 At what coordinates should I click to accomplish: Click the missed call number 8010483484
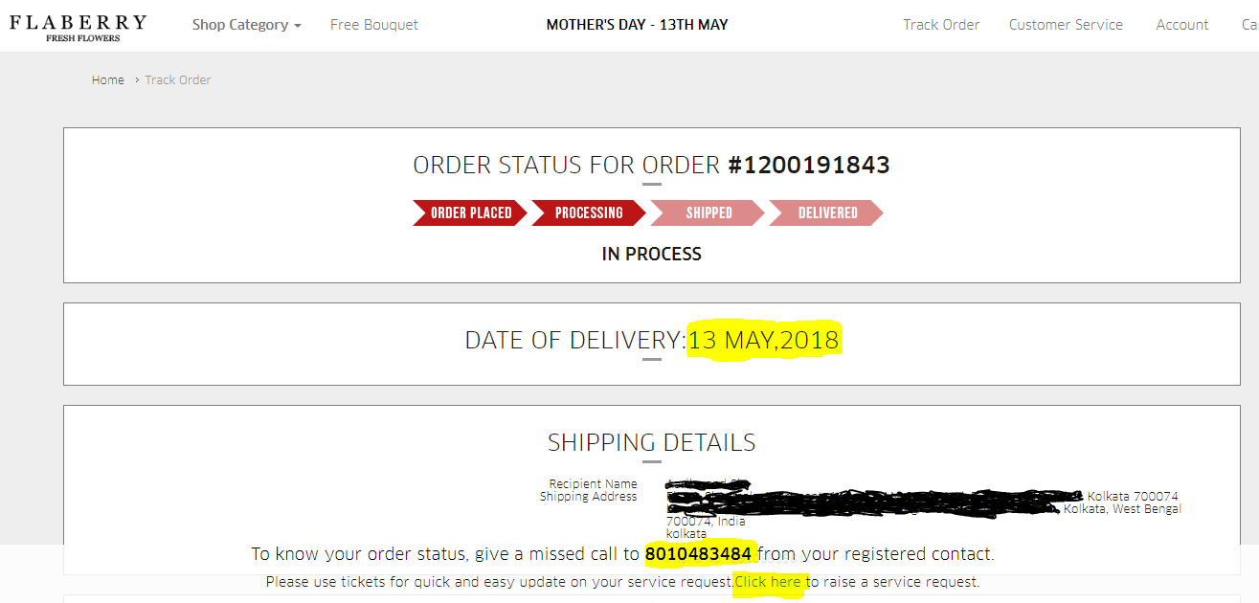tap(698, 554)
